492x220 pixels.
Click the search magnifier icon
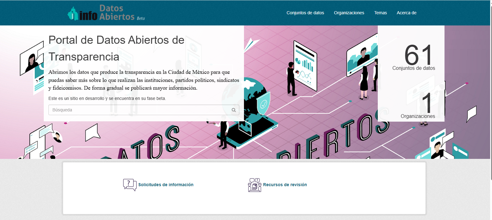tap(234, 110)
